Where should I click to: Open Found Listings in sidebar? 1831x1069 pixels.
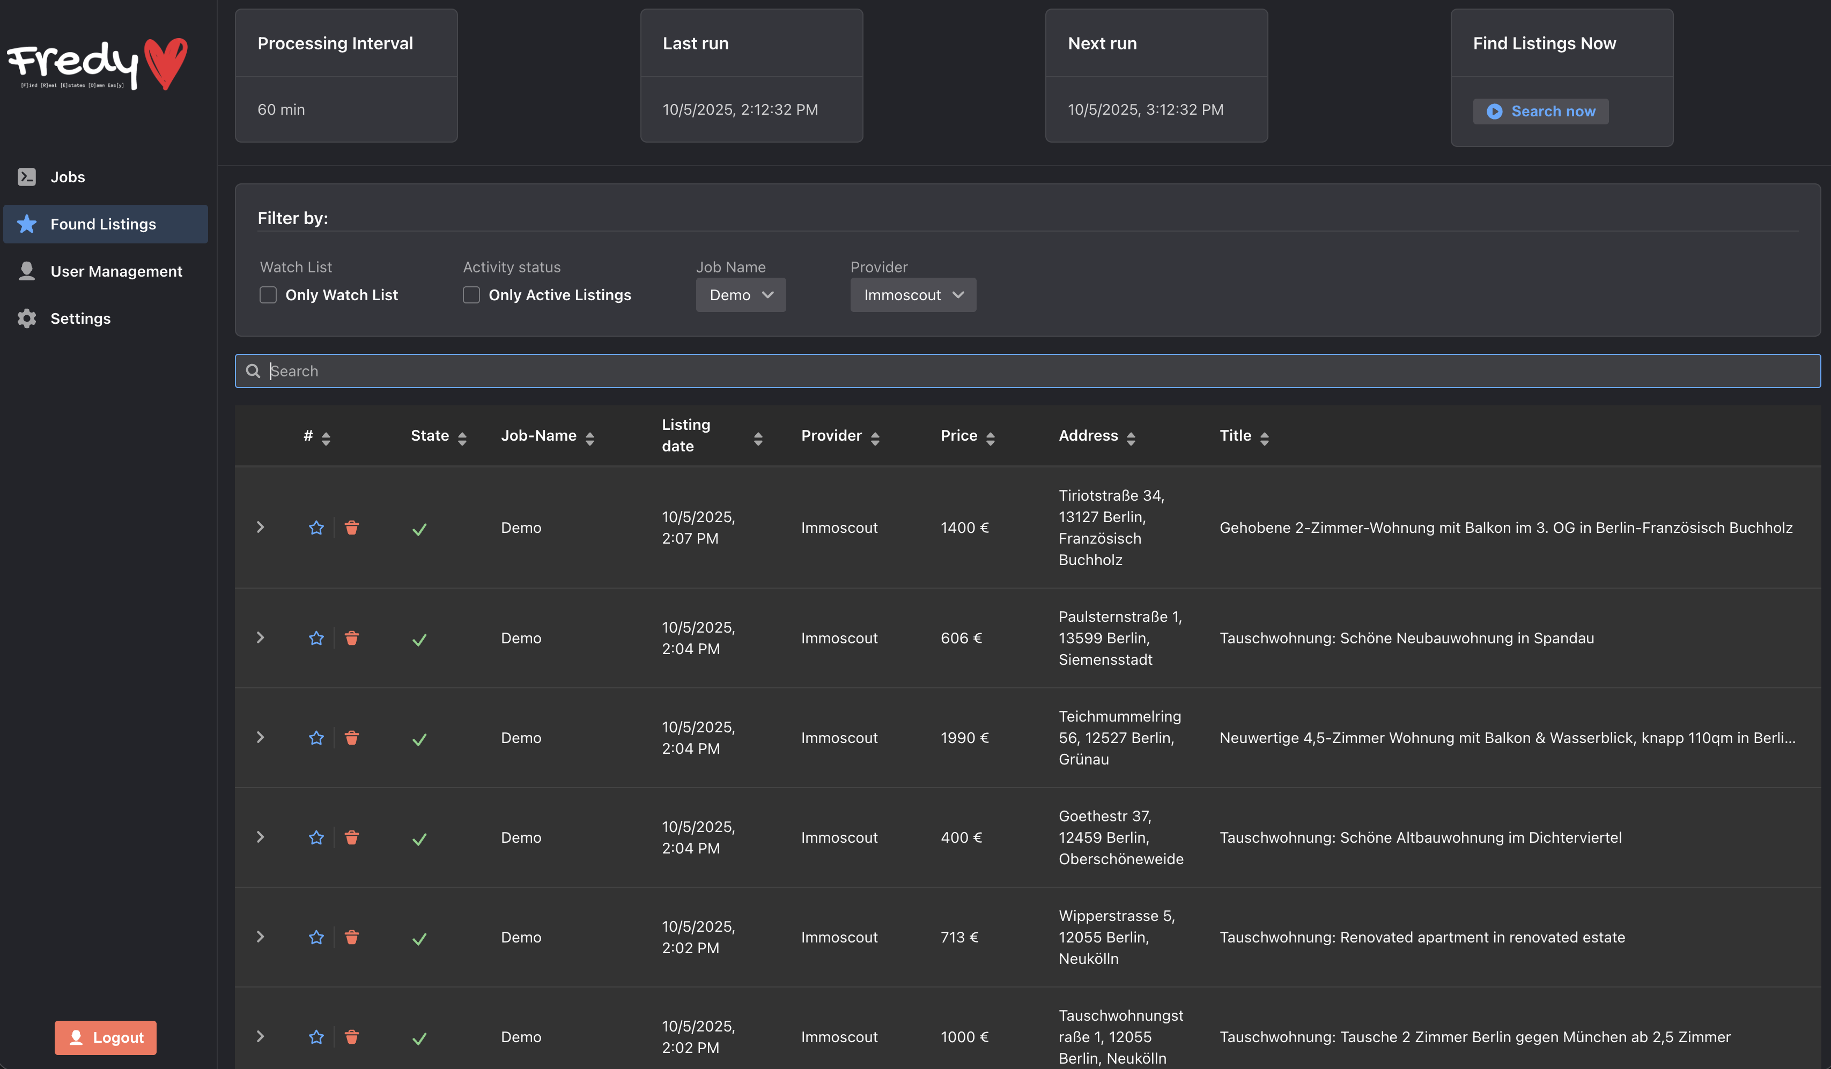click(105, 225)
